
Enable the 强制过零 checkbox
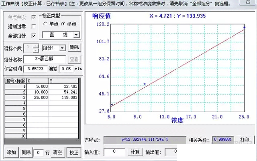pyautogui.click(x=33, y=27)
